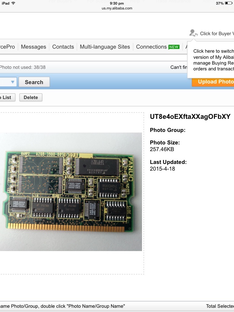Open the Contacts menu item
This screenshot has height=312, width=234.
point(63,47)
